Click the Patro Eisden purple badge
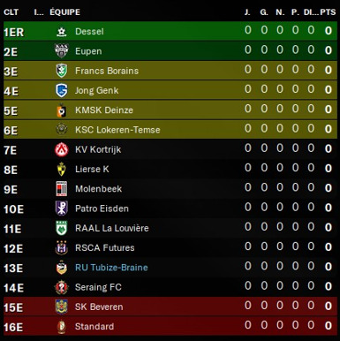 (62, 208)
